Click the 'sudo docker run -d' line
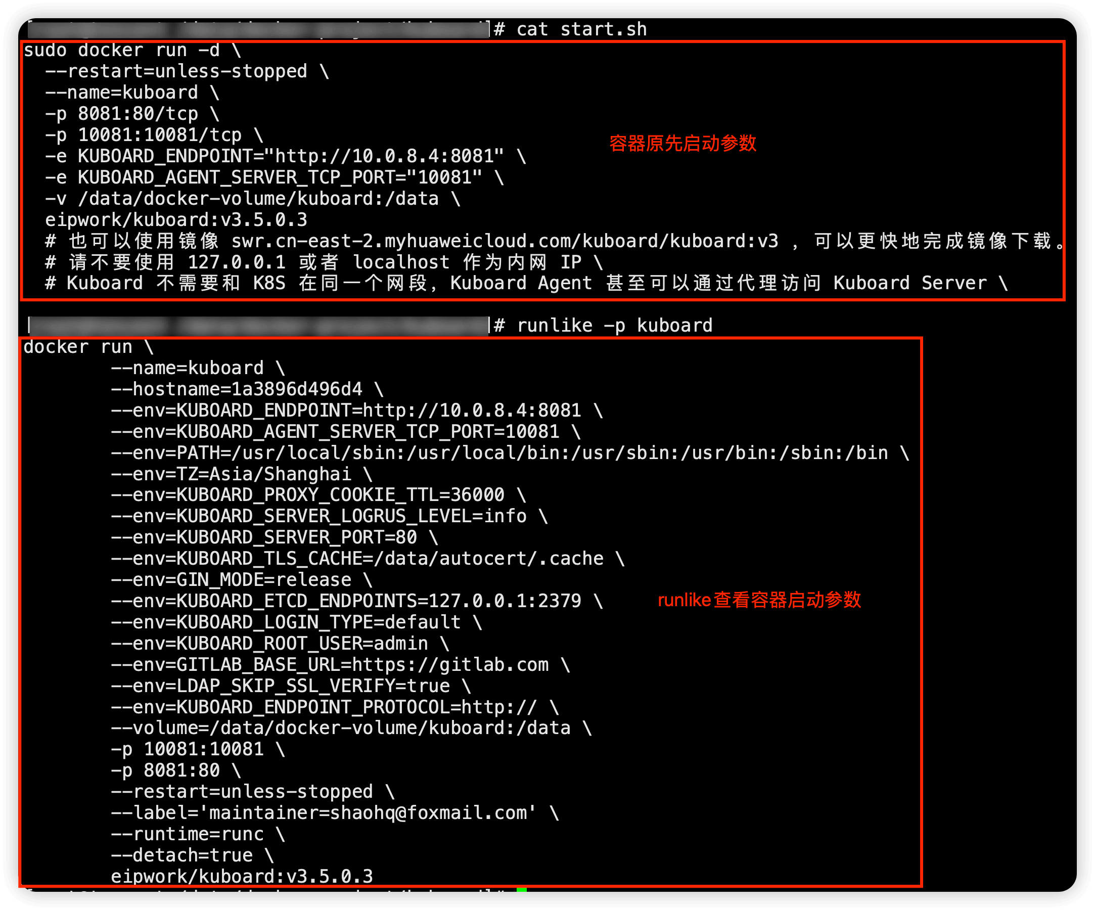The height and width of the screenshot is (910, 1095). pyautogui.click(x=132, y=51)
